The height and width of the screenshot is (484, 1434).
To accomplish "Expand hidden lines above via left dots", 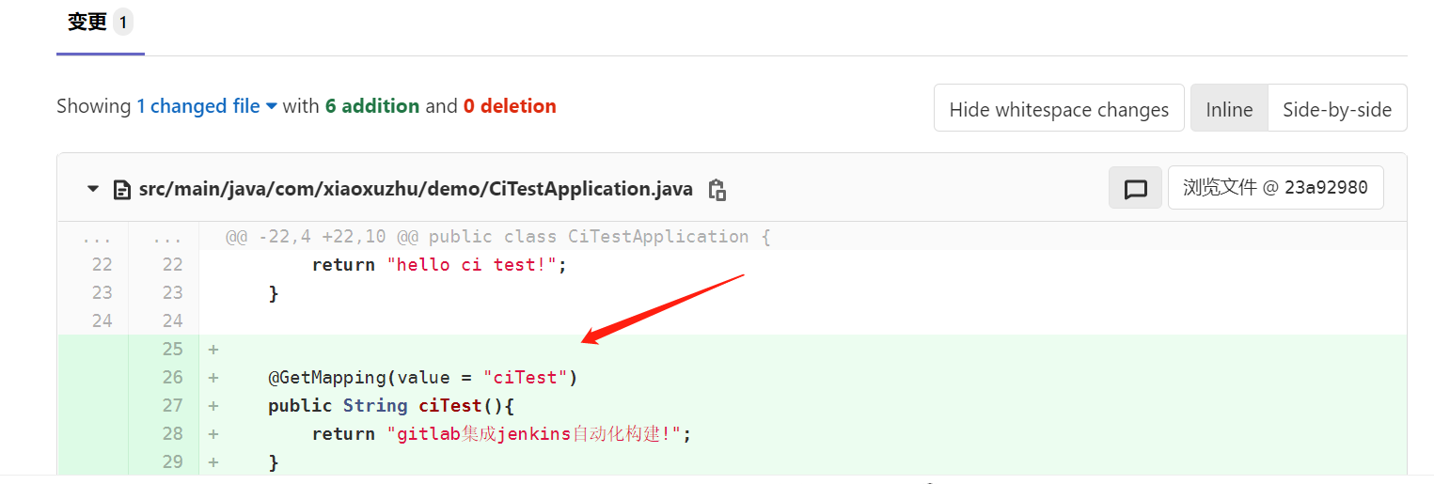I will [x=97, y=237].
